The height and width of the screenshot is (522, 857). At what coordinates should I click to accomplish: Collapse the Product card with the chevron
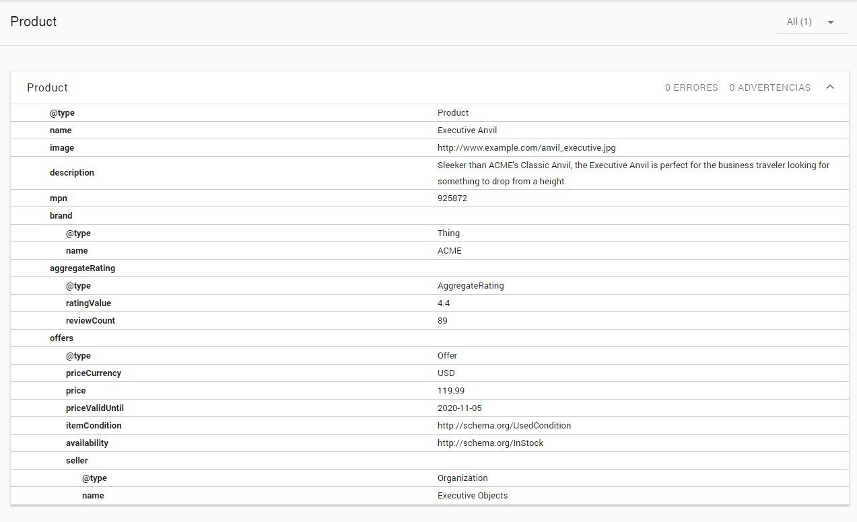point(830,87)
